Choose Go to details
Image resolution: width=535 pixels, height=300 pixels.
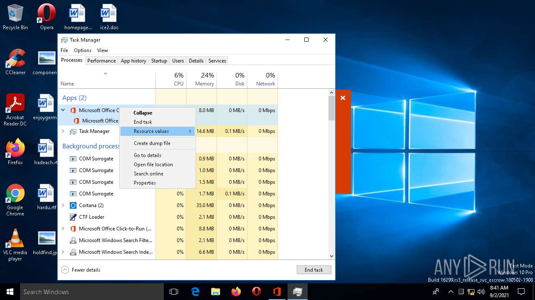pos(158,155)
